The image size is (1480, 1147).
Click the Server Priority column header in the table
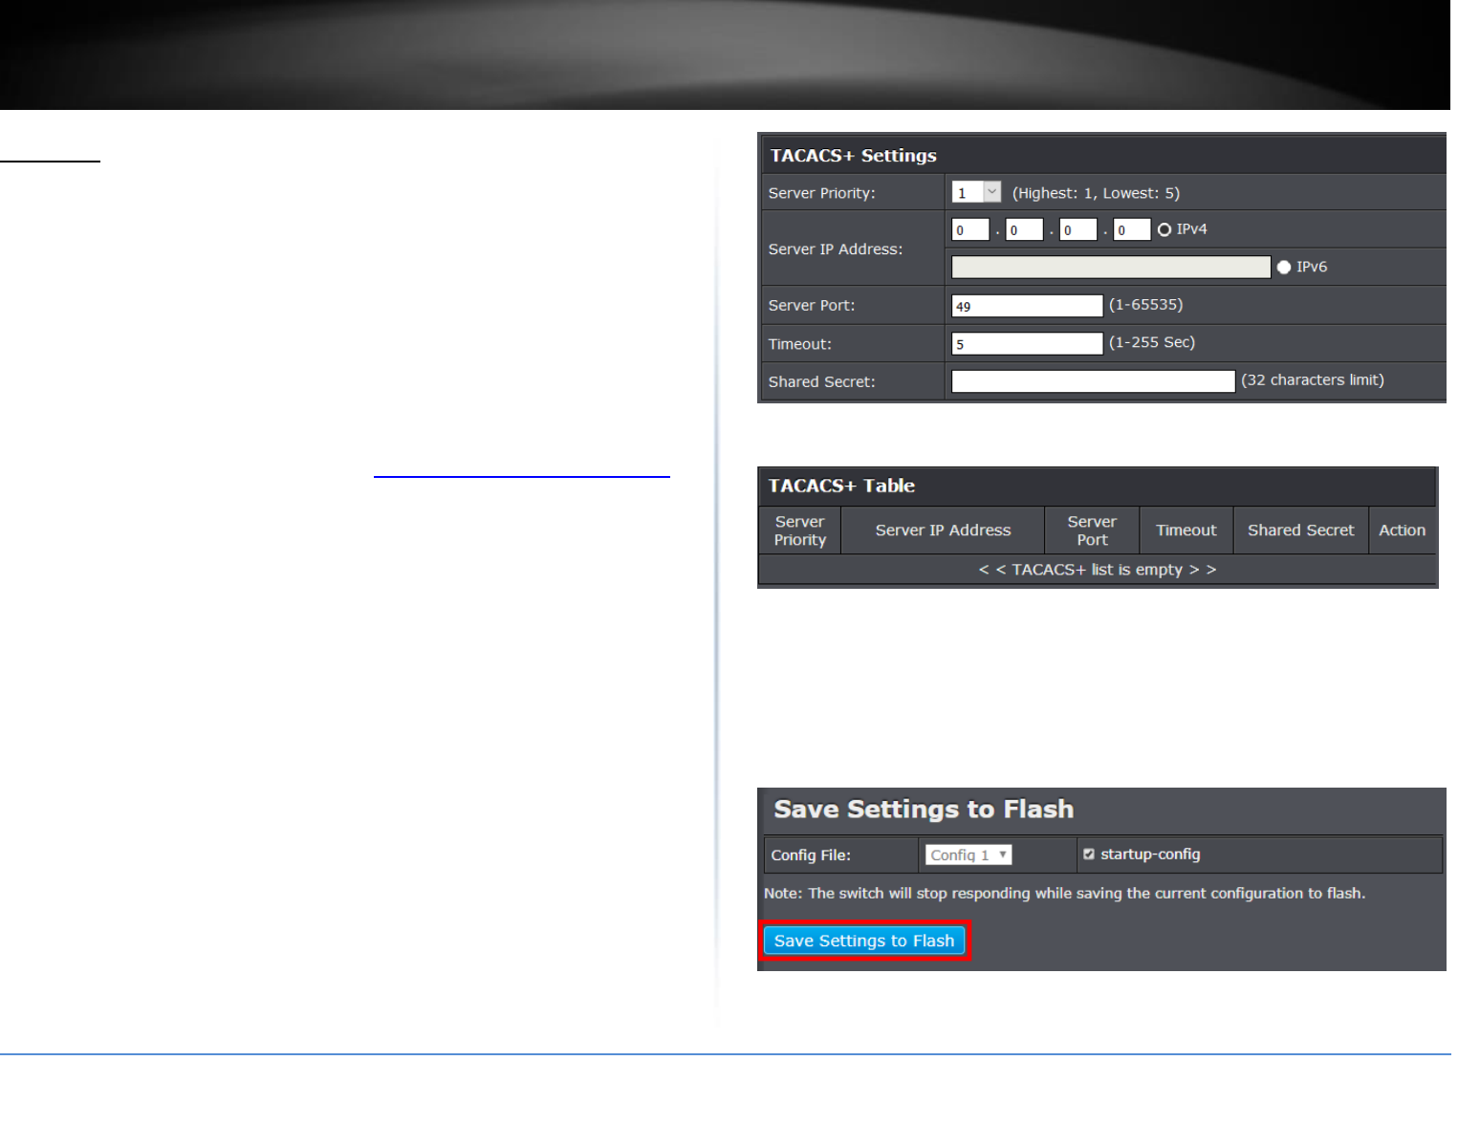pos(800,530)
